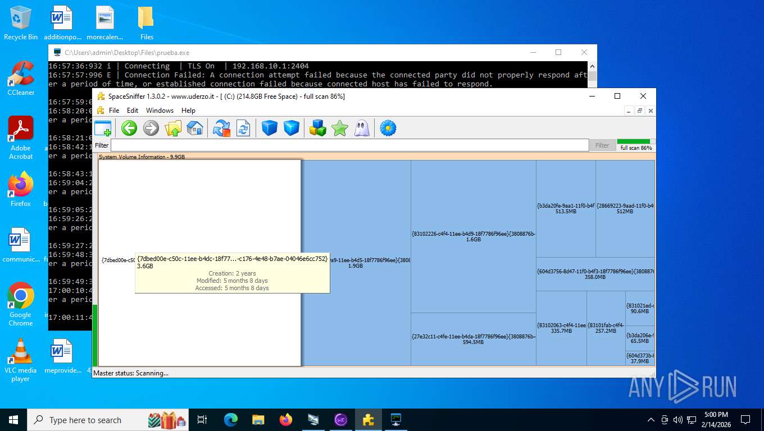Show hidden tray icons chevron
The image size is (764, 431).
click(x=651, y=420)
